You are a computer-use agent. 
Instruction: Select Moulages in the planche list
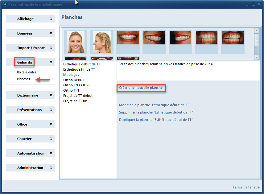71,75
